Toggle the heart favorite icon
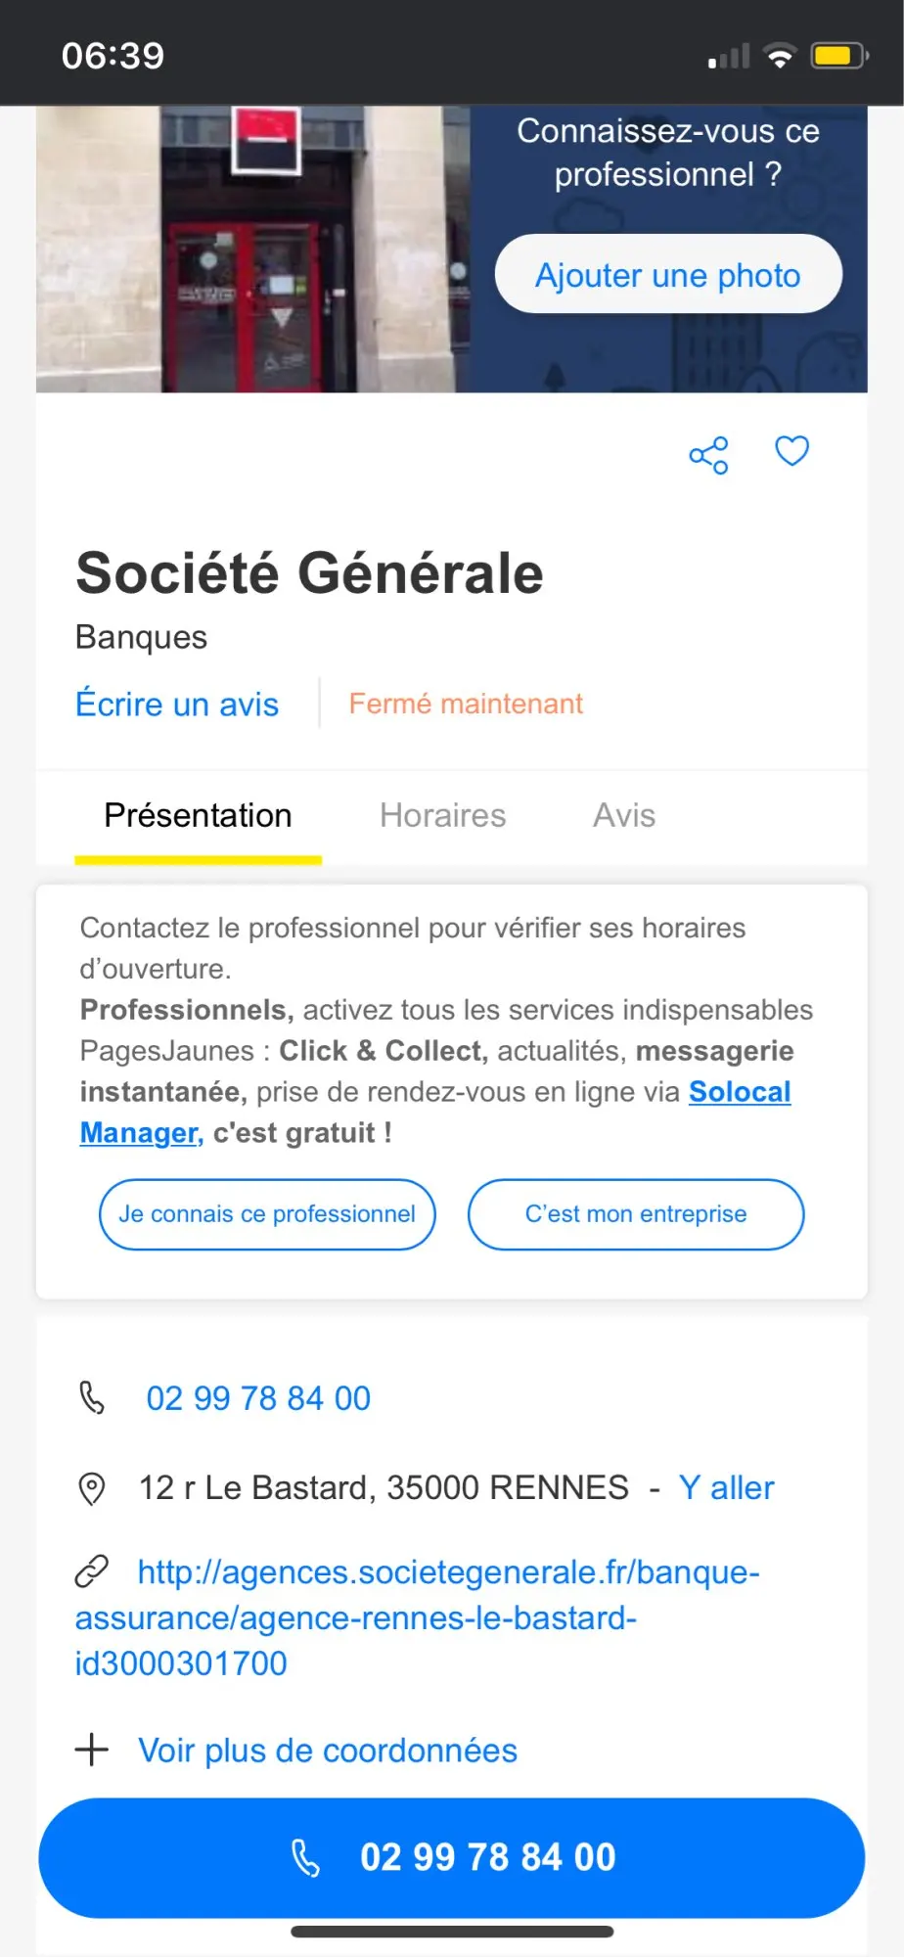Image resolution: width=904 pixels, height=1957 pixels. pos(791,451)
